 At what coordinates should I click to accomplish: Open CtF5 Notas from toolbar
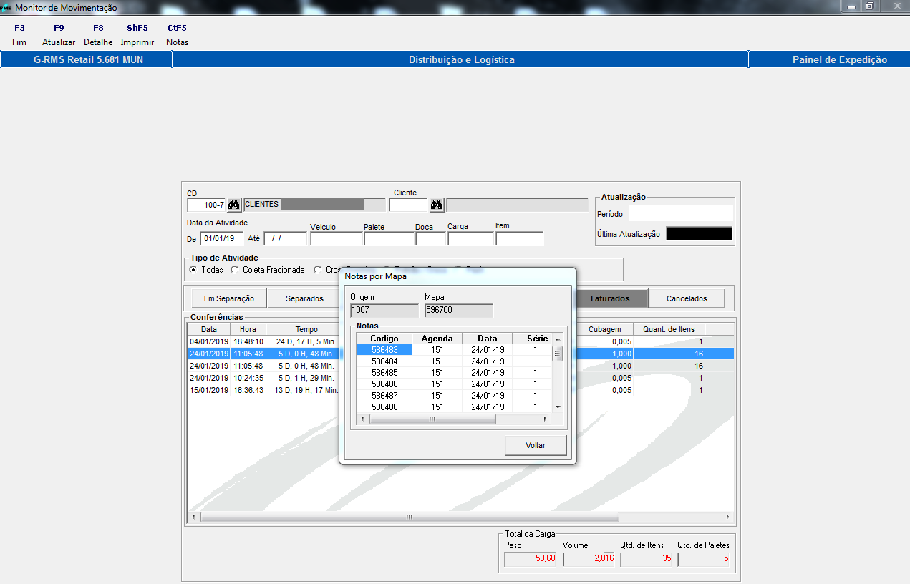coord(177,35)
